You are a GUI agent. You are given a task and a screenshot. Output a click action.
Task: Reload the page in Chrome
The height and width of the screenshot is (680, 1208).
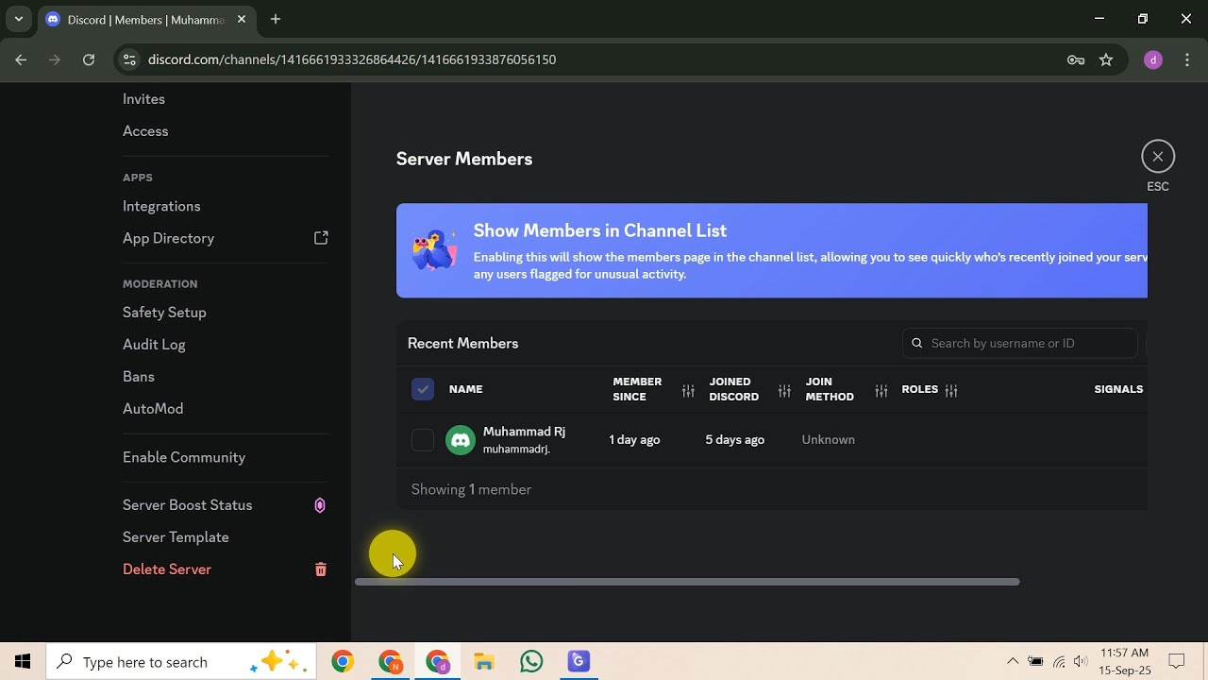(x=89, y=59)
